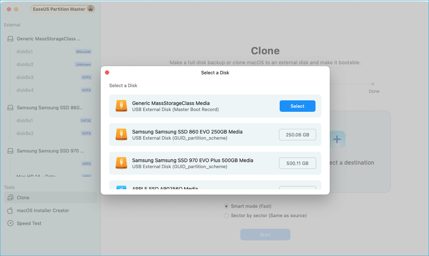This screenshot has width=429, height=256.
Task: Choose the partly visible APPLE SSD Media row
Action: [215, 185]
